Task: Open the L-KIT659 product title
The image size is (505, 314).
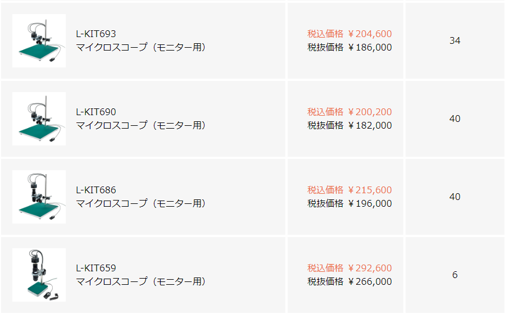Action: 96,268
